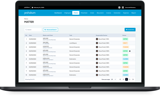Go to previous page with left chevron
Image resolution: width=160 pixels, height=96 pixels.
[123, 79]
